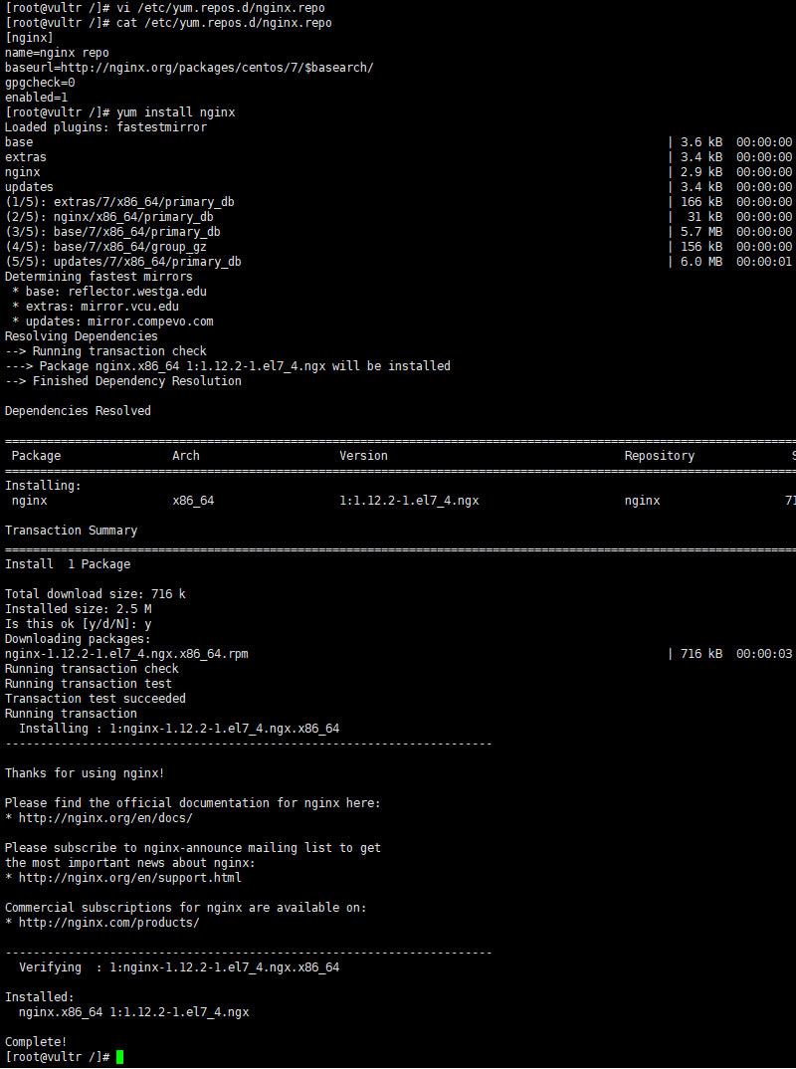Viewport: 796px width, 1069px height.
Task: Select the 'enabled=1' setting line
Action: [x=36, y=99]
